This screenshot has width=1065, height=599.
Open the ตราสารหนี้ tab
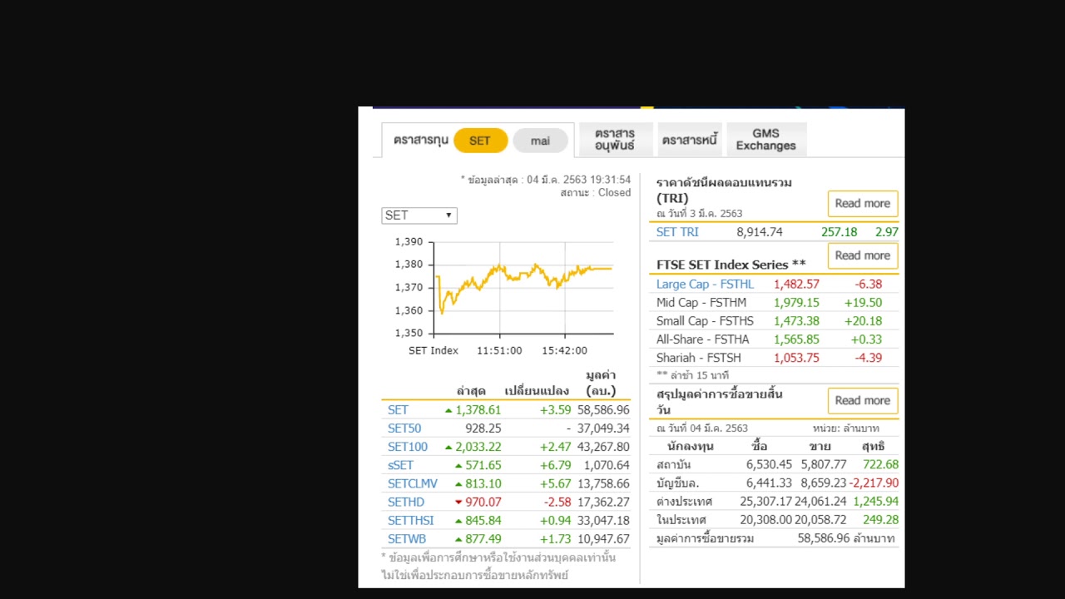click(689, 140)
